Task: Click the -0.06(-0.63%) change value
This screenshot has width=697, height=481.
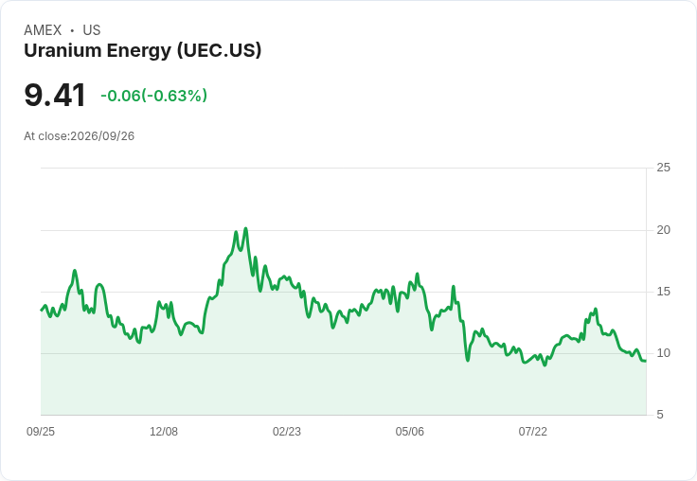Action: [x=153, y=96]
